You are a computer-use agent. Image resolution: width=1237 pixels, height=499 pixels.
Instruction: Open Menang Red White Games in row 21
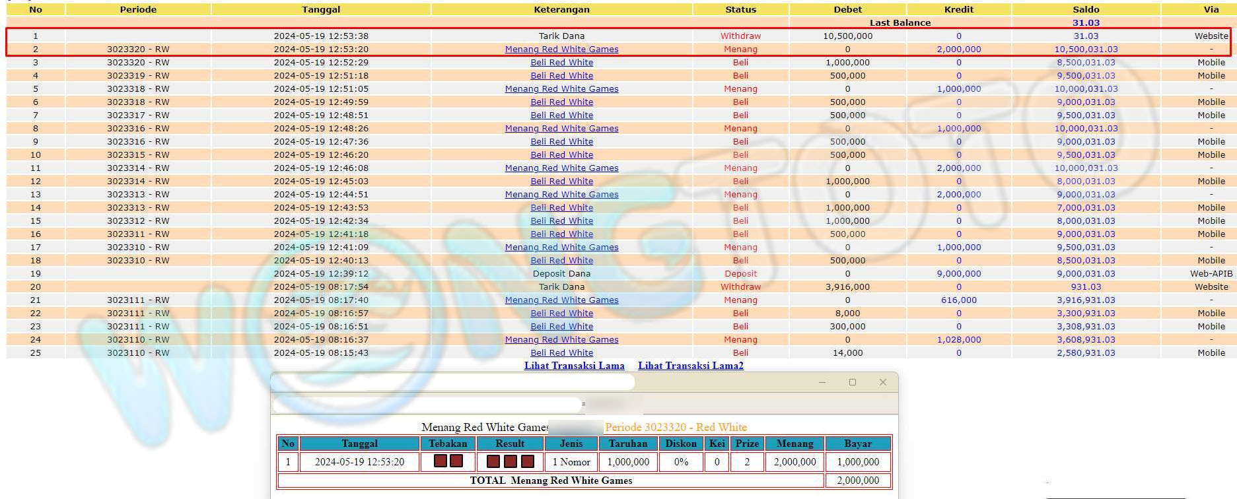(x=561, y=300)
